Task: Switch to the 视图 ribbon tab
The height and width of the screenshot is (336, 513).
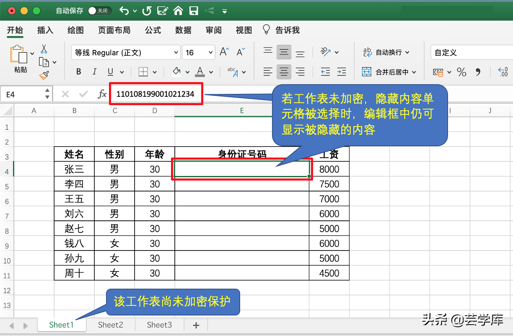Action: pyautogui.click(x=244, y=30)
